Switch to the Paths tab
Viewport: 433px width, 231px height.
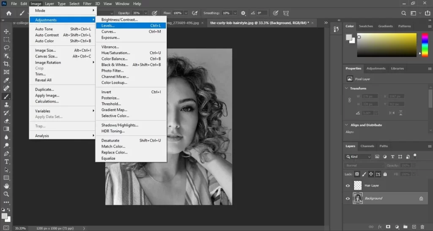click(x=383, y=146)
